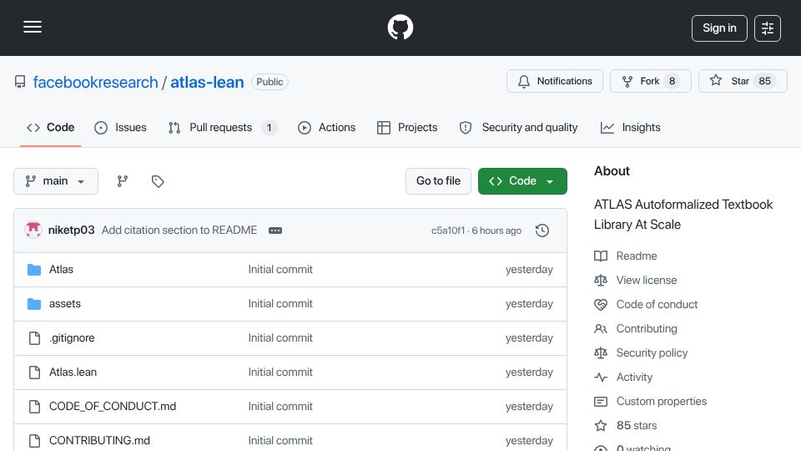801x451 pixels.
Task: Click the Star count 85 badge
Action: tap(765, 81)
